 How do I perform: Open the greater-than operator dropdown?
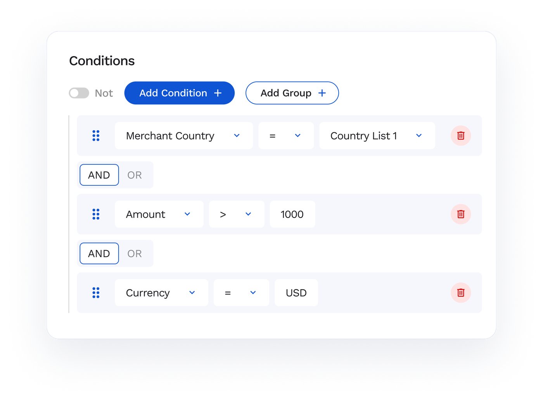pos(237,214)
